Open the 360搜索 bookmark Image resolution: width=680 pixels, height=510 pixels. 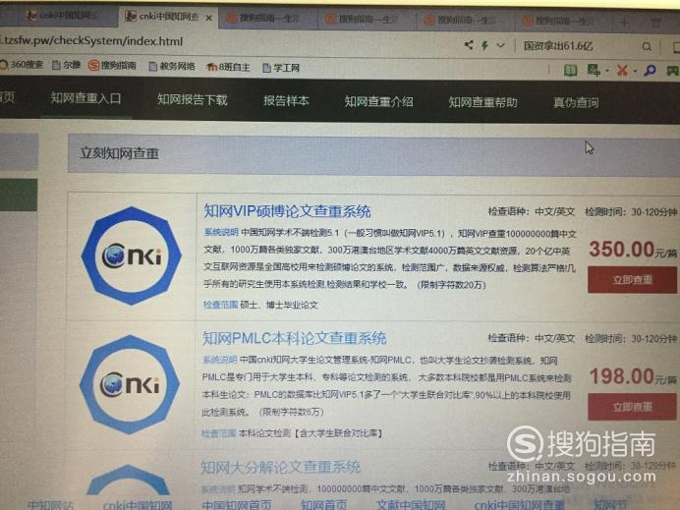[22, 65]
